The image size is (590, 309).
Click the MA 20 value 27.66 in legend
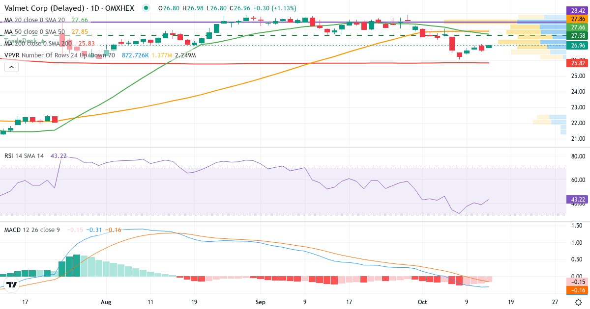point(80,20)
